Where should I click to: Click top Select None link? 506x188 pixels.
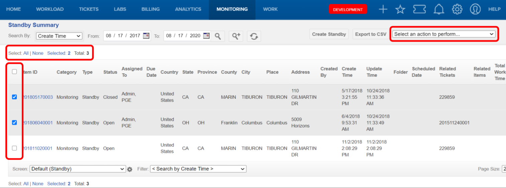pos(38,53)
